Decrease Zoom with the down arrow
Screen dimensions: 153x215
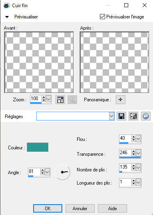[x=44, y=100]
